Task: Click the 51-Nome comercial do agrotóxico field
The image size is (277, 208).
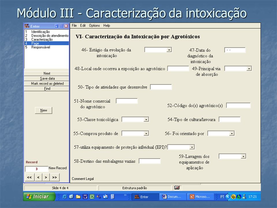Action: [127, 101]
